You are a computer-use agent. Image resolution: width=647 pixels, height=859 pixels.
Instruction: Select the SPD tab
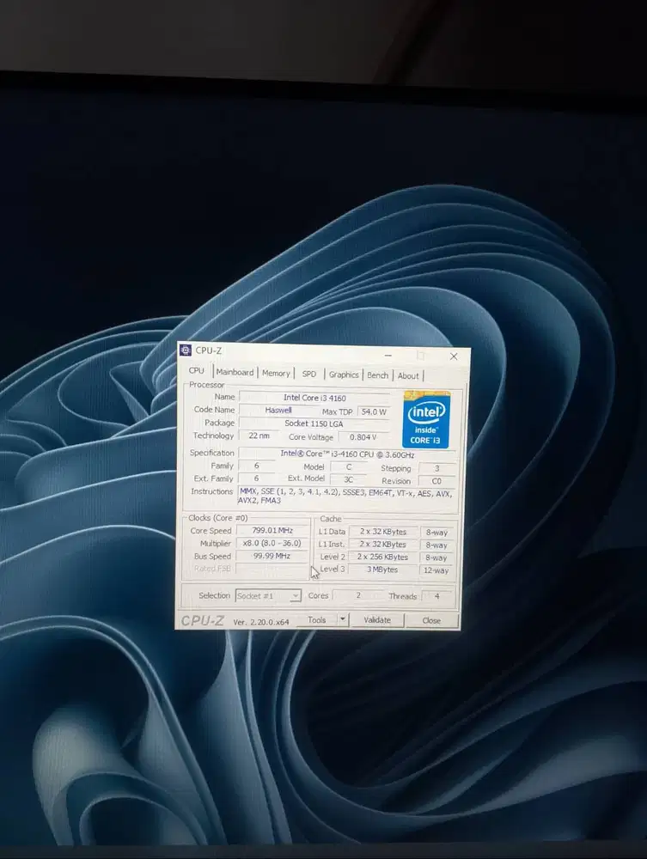point(309,375)
